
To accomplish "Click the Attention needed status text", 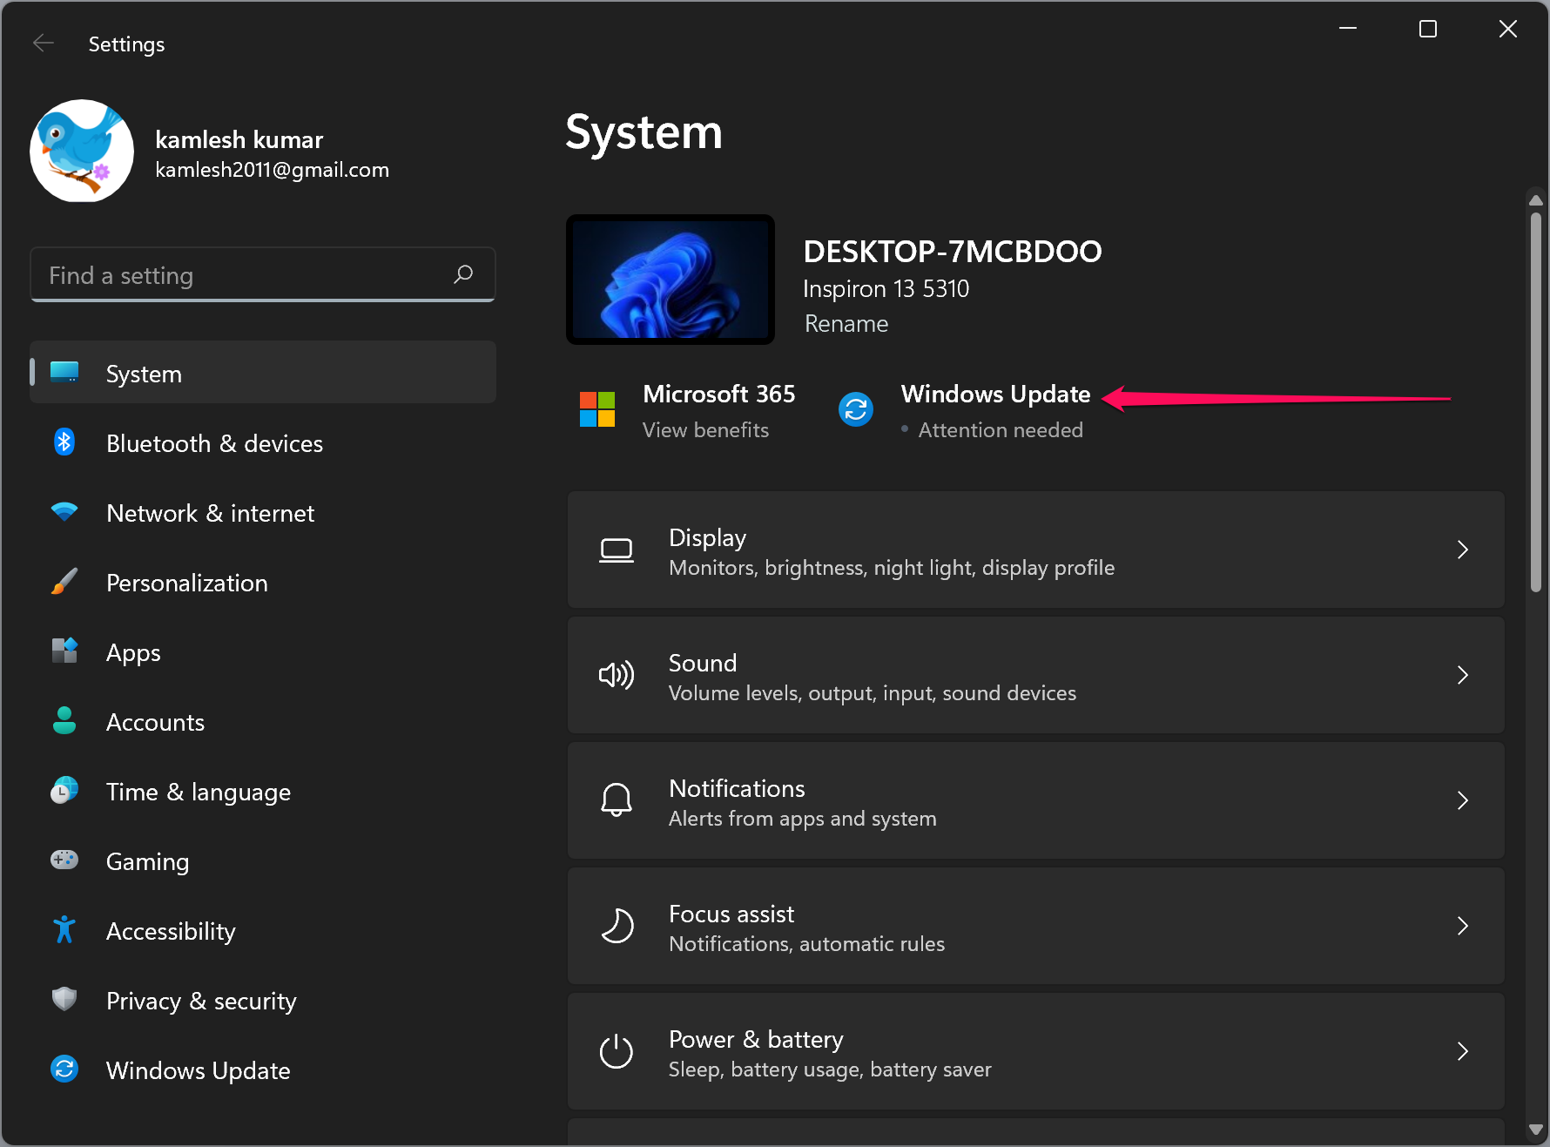I will (1001, 430).
